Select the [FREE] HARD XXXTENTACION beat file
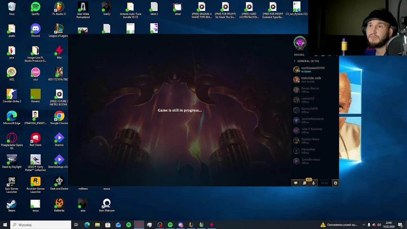The image size is (407, 229). [x=249, y=10]
